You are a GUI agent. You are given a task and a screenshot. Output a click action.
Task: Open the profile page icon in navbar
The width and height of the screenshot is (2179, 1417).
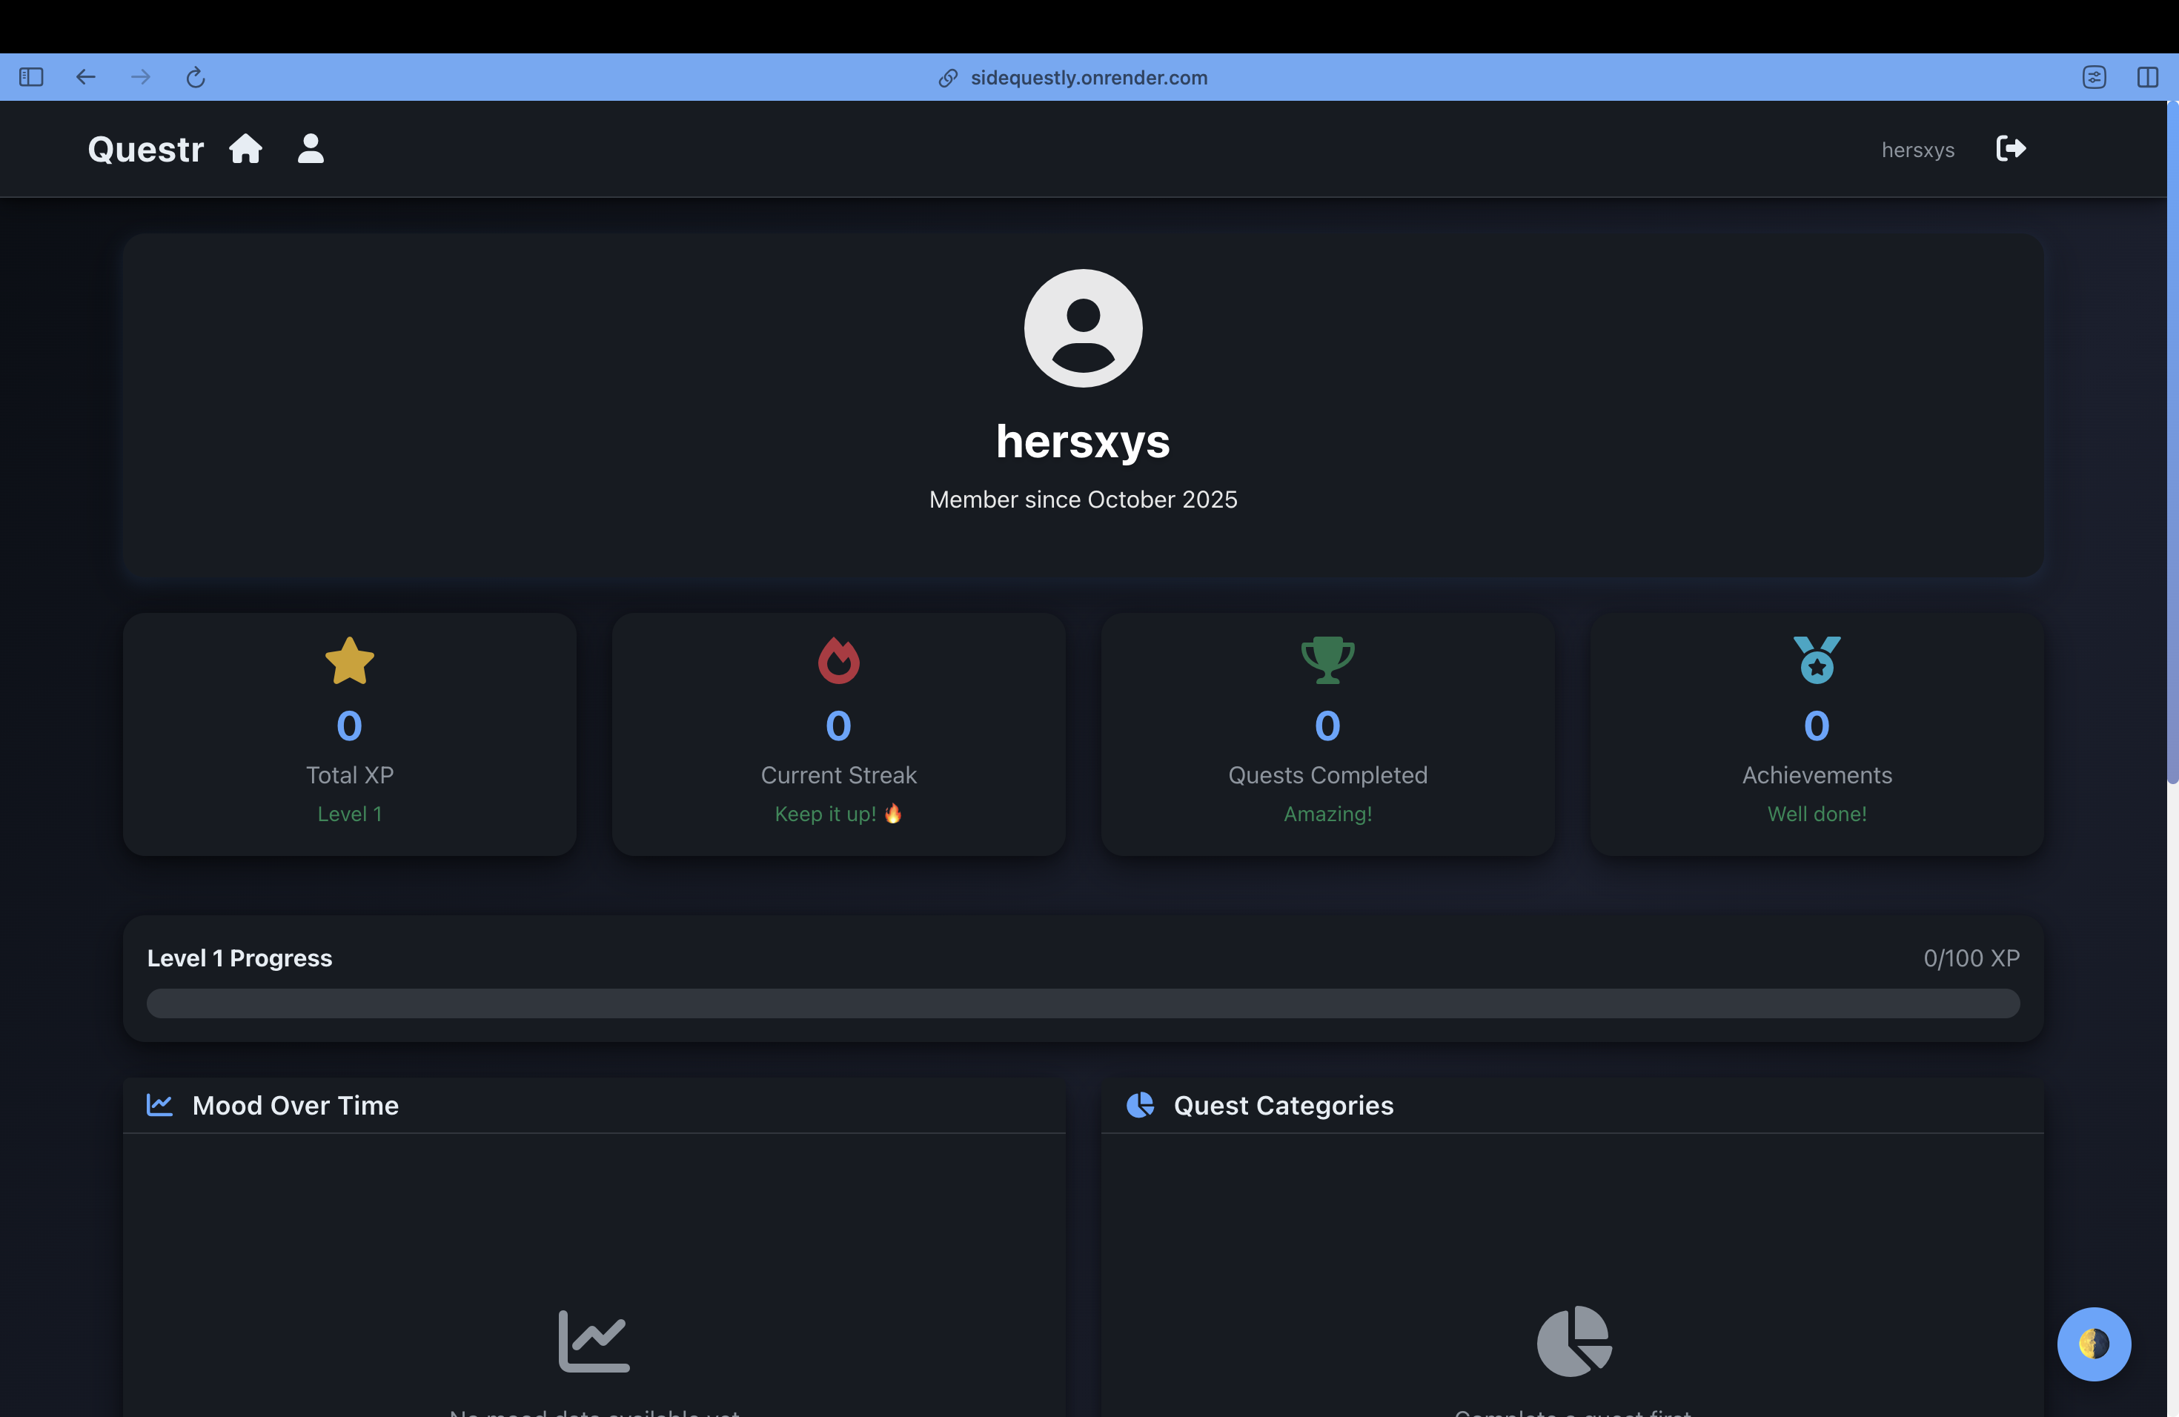click(x=311, y=148)
